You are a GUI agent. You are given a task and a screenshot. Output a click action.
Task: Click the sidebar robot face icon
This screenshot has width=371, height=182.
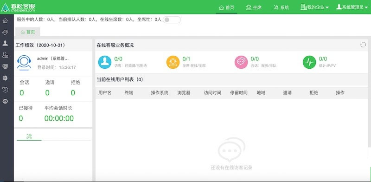pyautogui.click(x=5, y=101)
